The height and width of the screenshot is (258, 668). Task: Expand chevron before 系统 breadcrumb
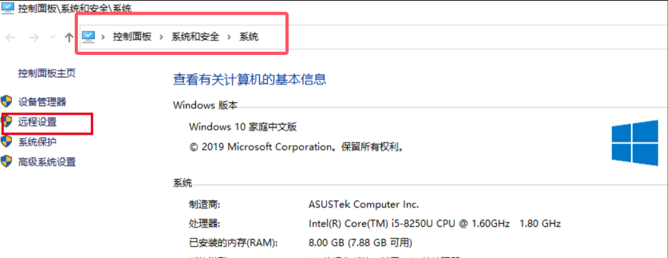pyautogui.click(x=229, y=37)
